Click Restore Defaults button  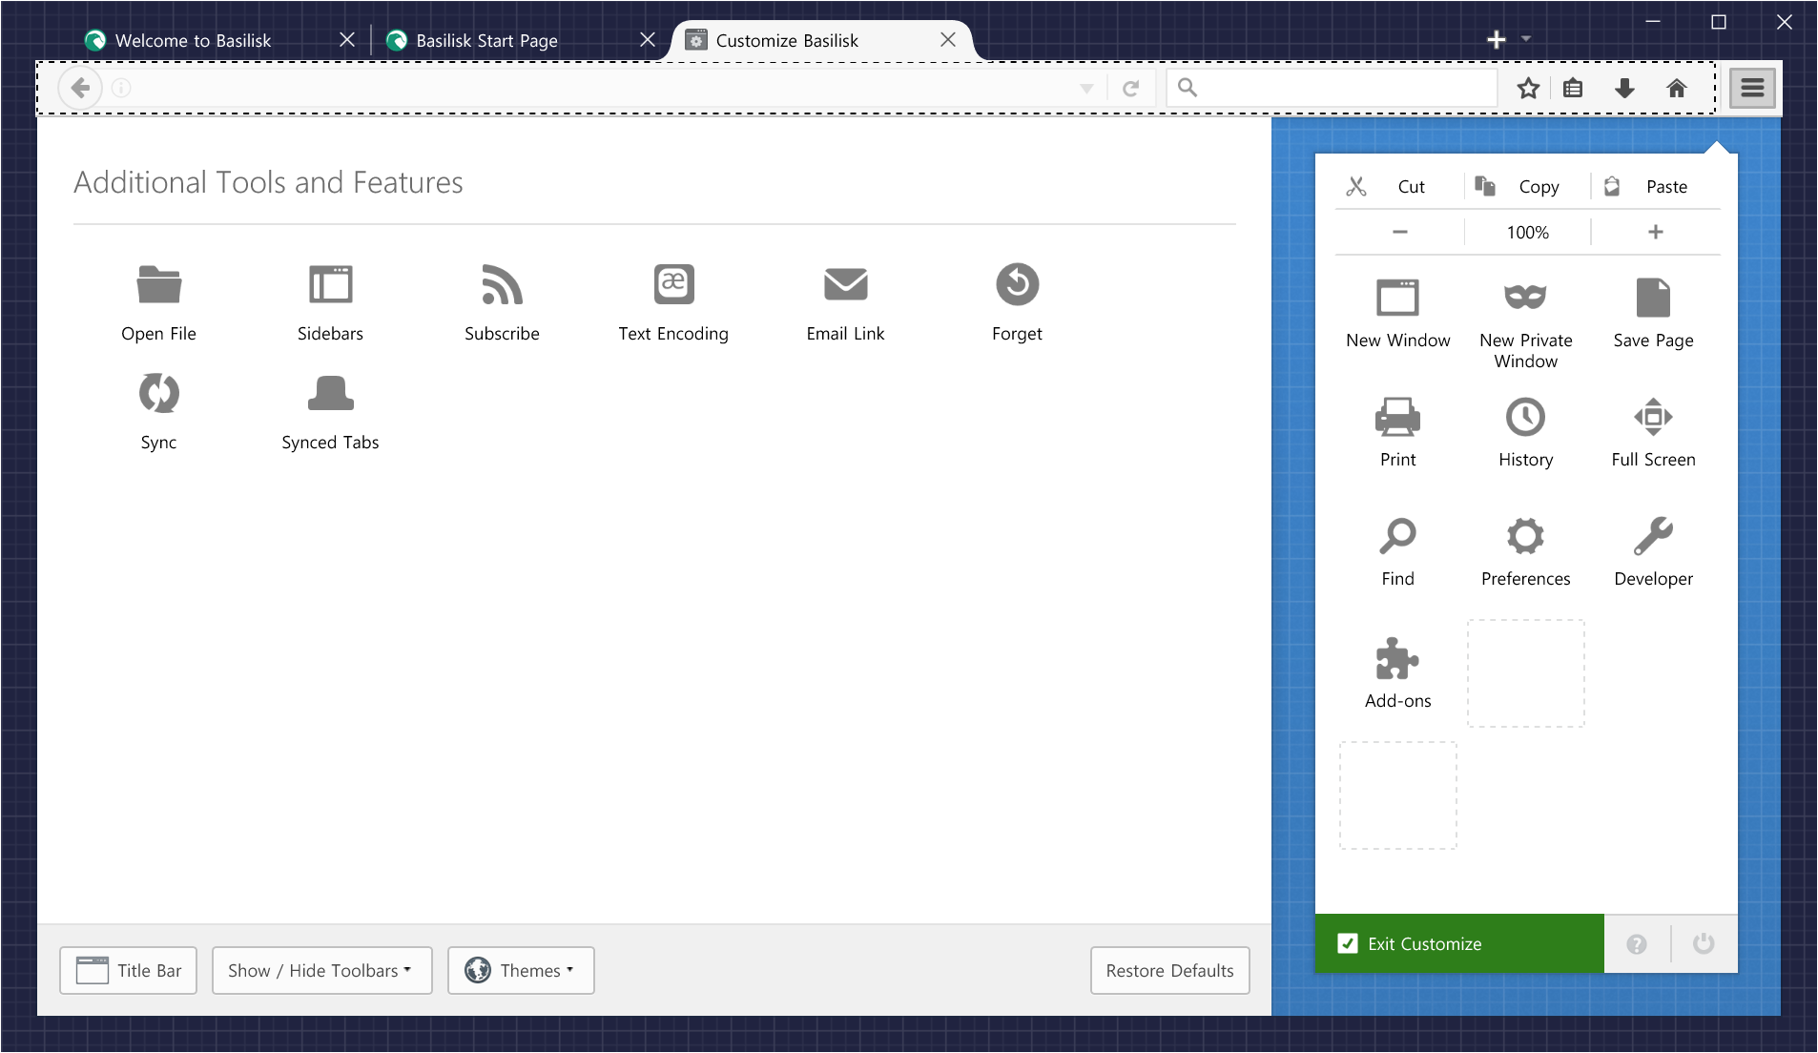1169,970
